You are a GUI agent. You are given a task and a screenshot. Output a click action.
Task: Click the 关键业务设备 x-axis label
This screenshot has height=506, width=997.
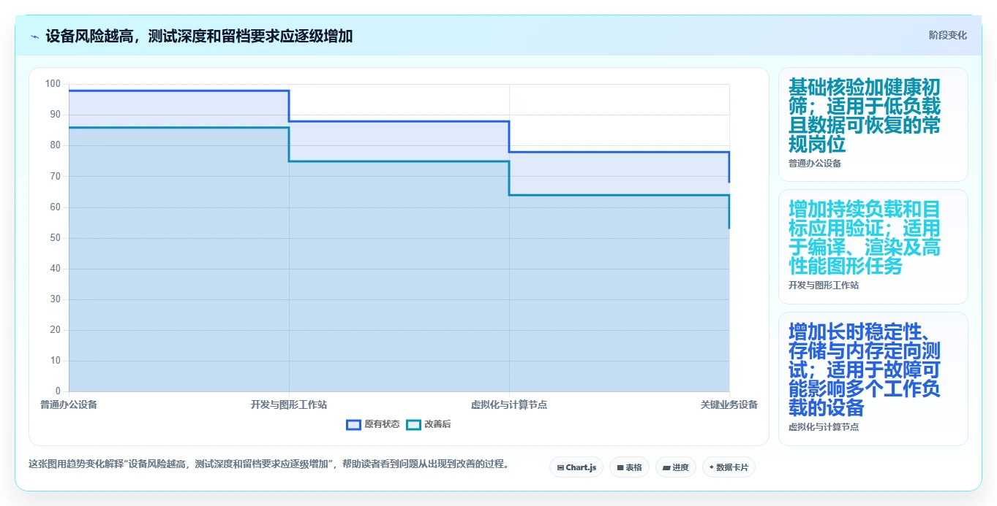(729, 405)
